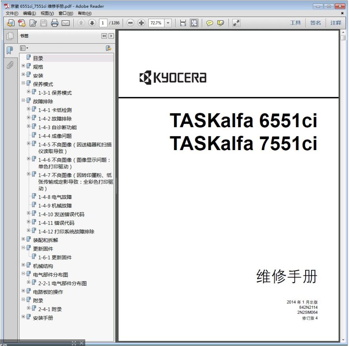Click the zoom out minus button
Screen dimensions: 349x346
pyautogui.click(x=130, y=23)
